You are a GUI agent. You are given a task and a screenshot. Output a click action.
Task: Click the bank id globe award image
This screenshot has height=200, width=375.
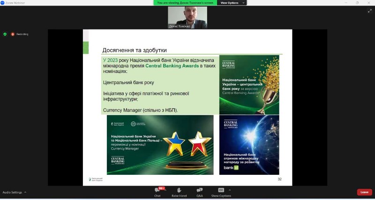[249, 145]
